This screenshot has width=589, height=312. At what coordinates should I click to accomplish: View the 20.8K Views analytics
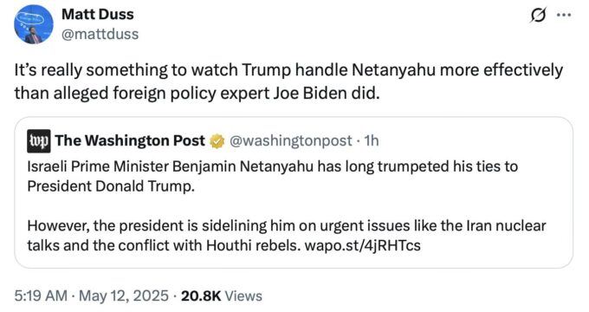pyautogui.click(x=222, y=296)
